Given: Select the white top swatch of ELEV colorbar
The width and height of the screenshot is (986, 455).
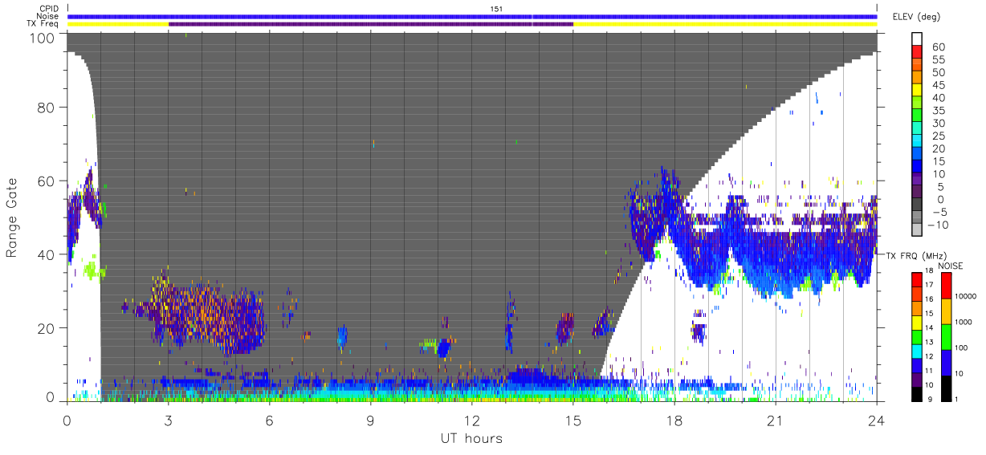Looking at the screenshot, I should 917,39.
